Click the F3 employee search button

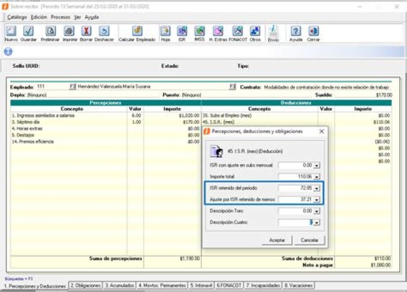click(72, 87)
